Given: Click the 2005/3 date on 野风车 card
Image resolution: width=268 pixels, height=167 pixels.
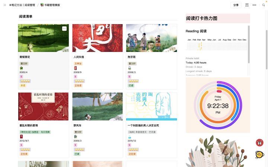Looking at the screenshot, I should tap(77, 141).
